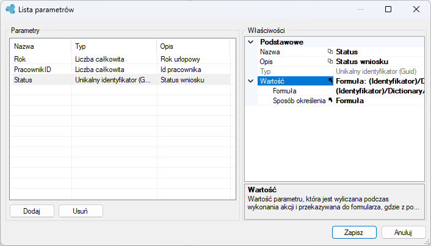Click Liczba całkowita type in Rok row
This screenshot has width=431, height=246.
pyautogui.click(x=114, y=59)
